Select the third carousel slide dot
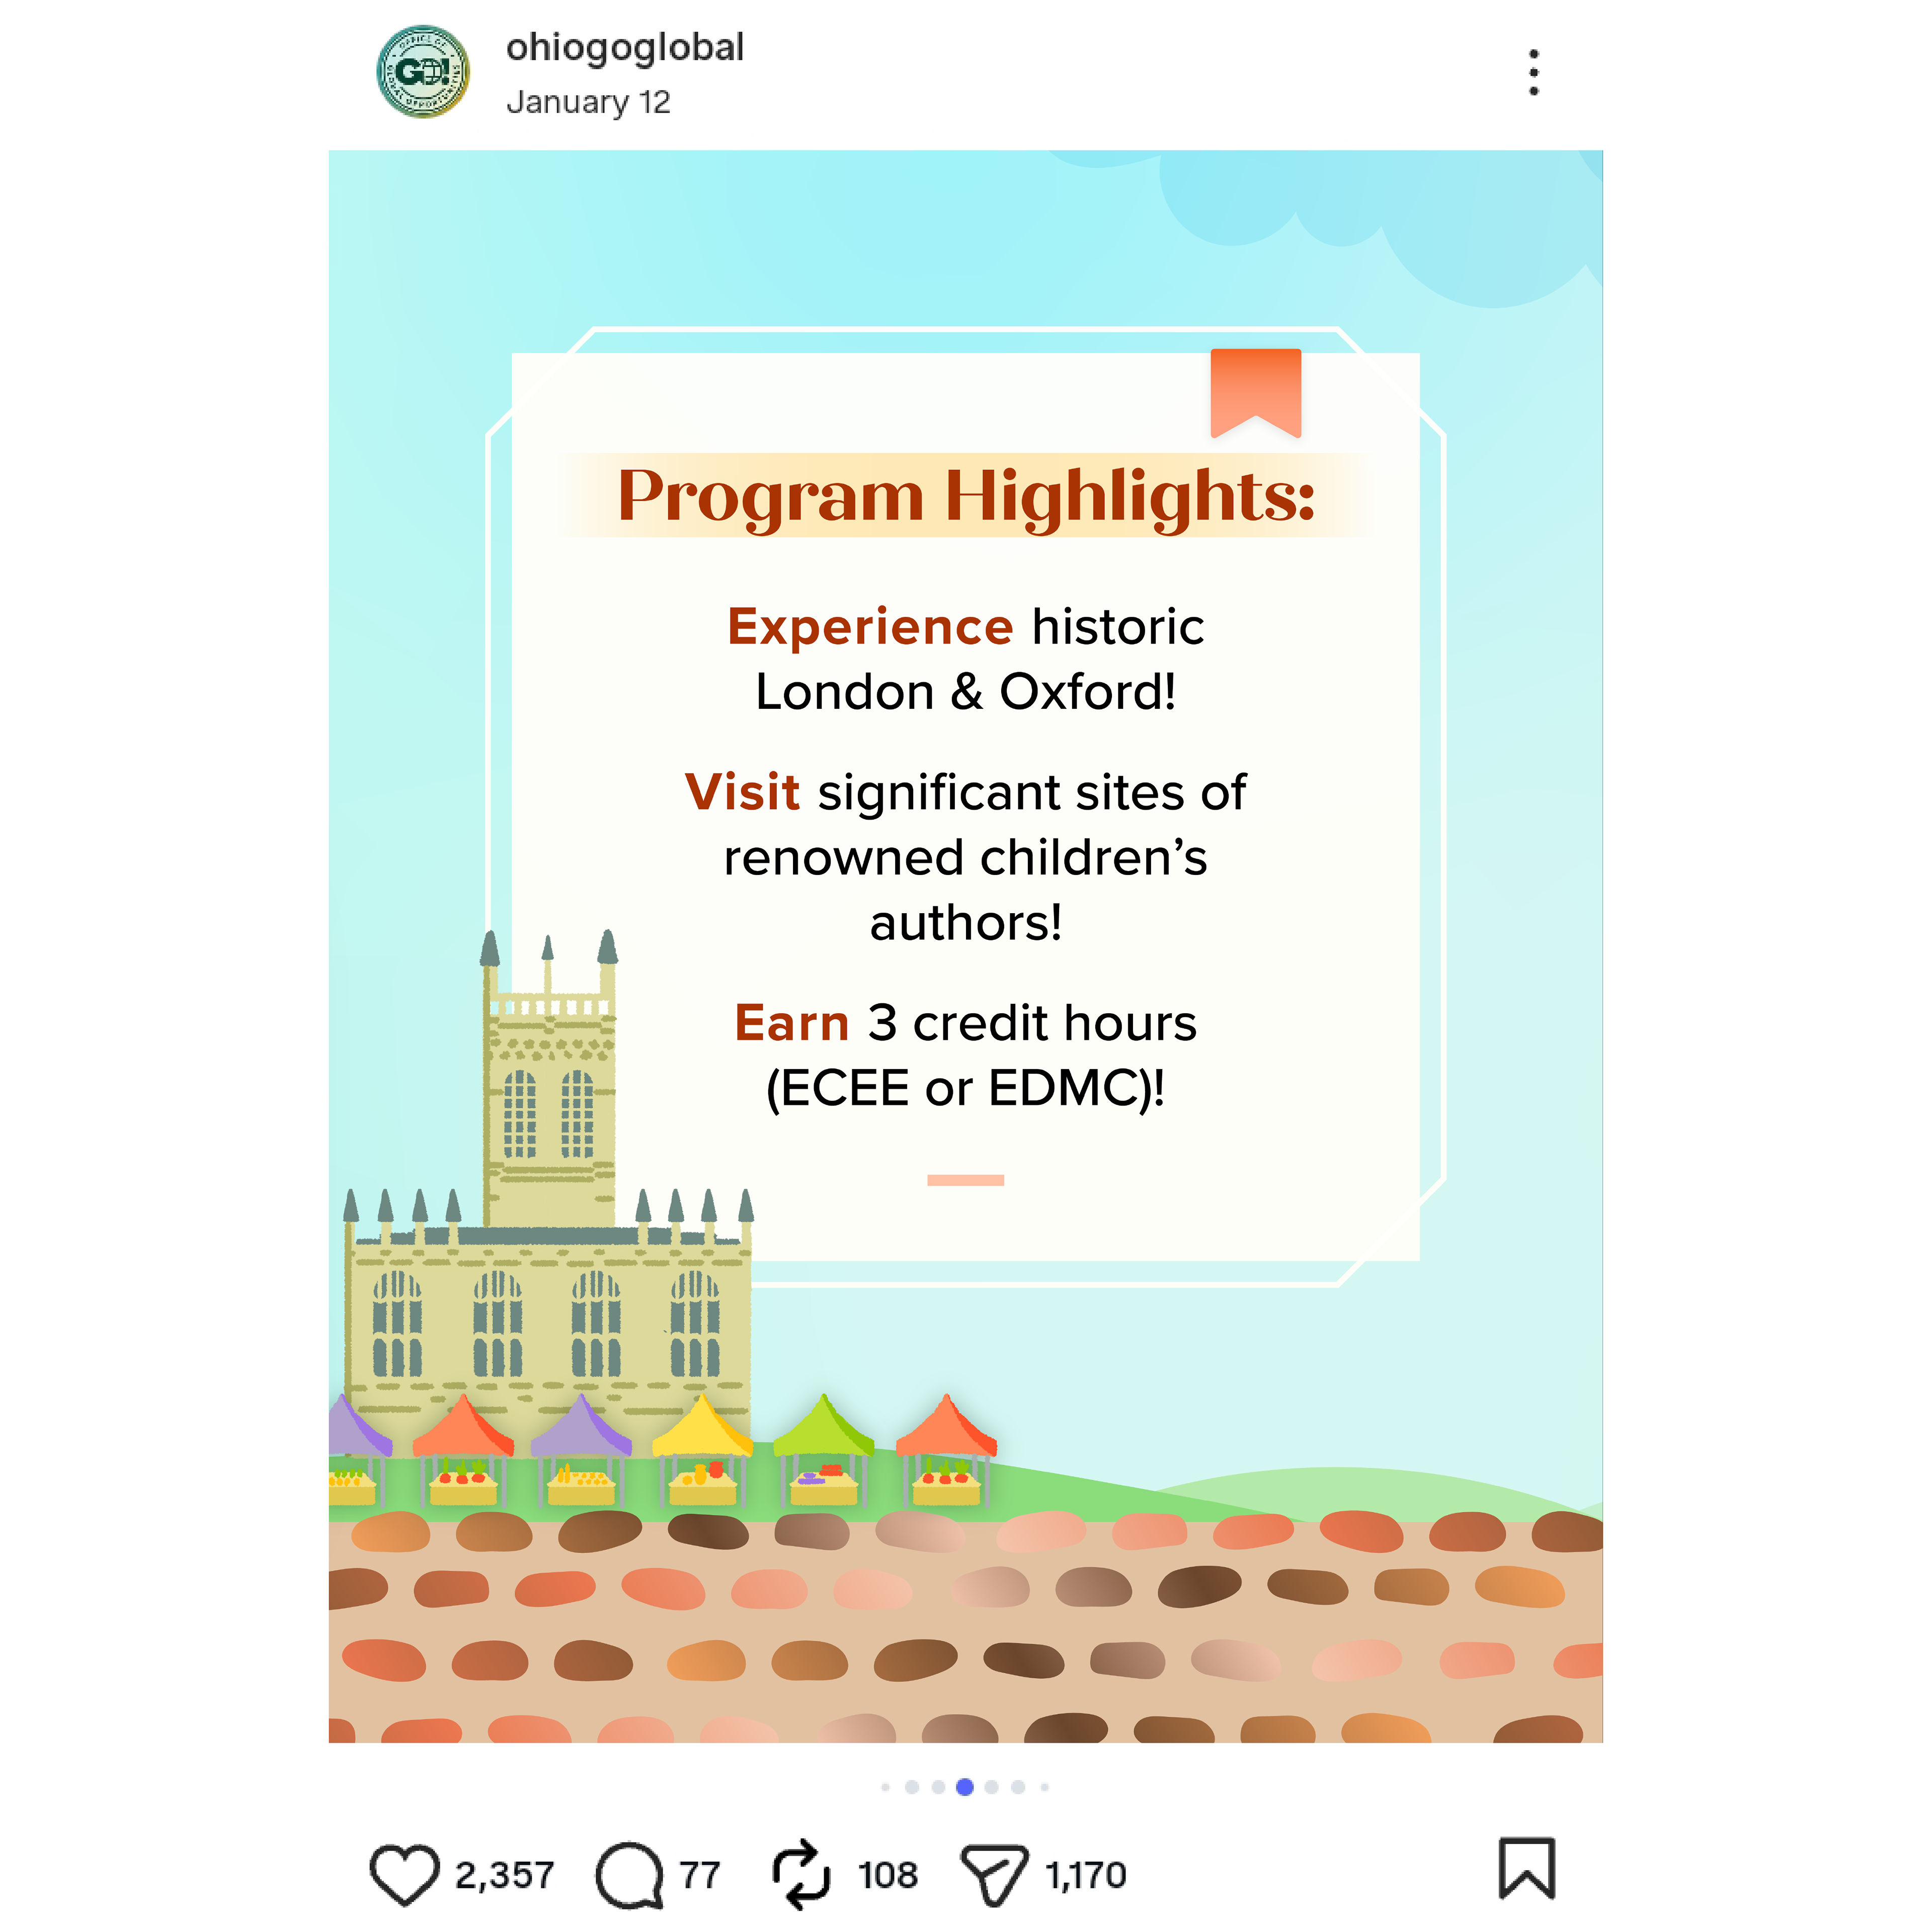The image size is (1932, 1932). tap(938, 1787)
